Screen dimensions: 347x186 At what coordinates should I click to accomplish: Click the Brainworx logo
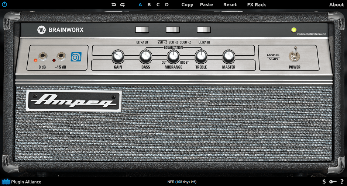(60, 30)
